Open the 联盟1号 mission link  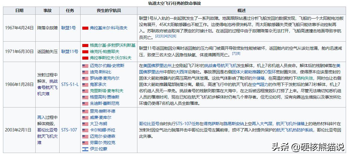coord(68,28)
